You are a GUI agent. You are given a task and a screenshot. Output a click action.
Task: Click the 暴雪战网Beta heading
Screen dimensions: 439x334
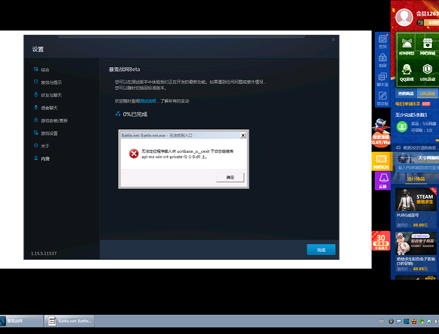click(125, 69)
